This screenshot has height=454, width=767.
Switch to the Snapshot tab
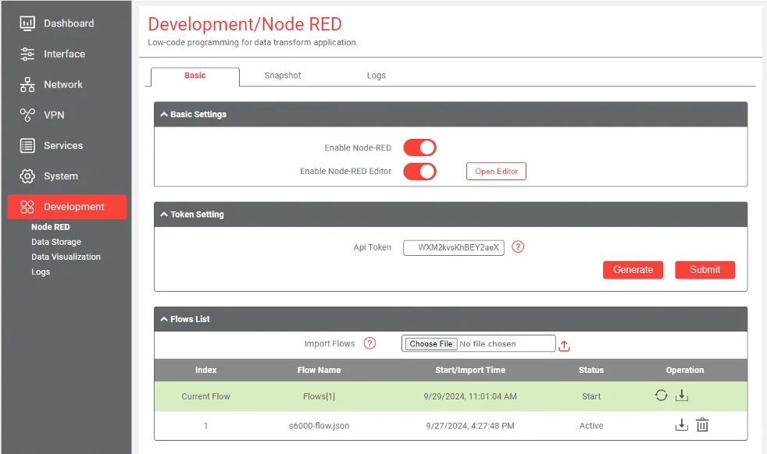283,76
